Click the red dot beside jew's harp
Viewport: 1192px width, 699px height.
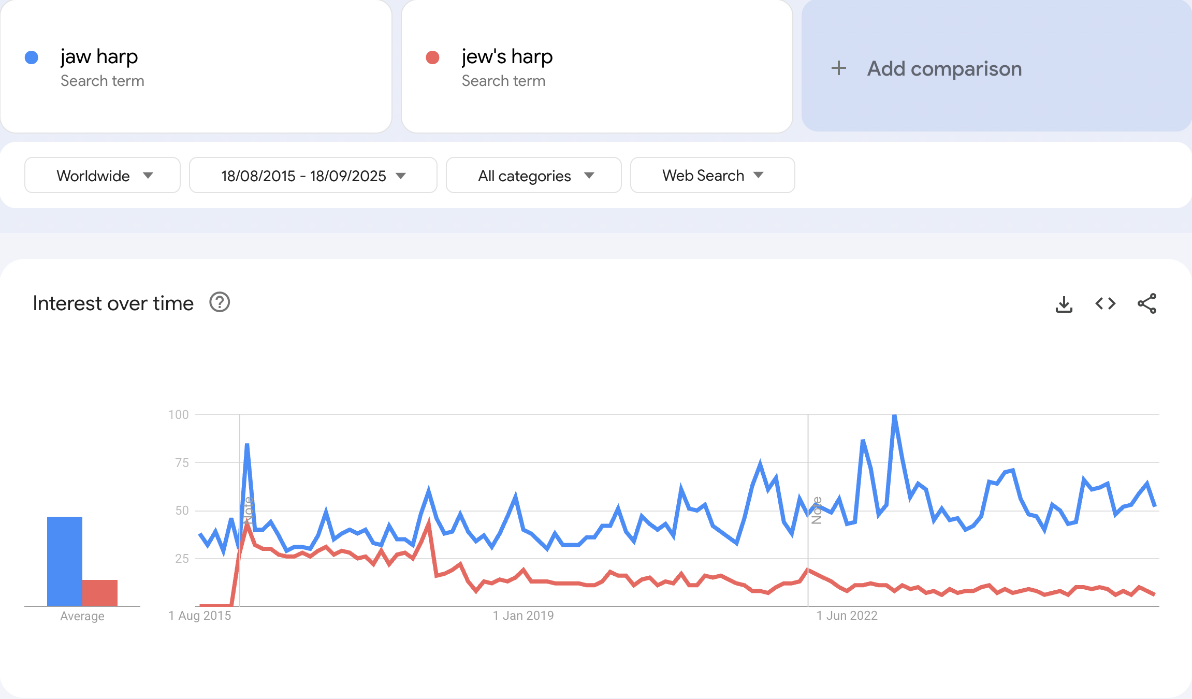(432, 57)
